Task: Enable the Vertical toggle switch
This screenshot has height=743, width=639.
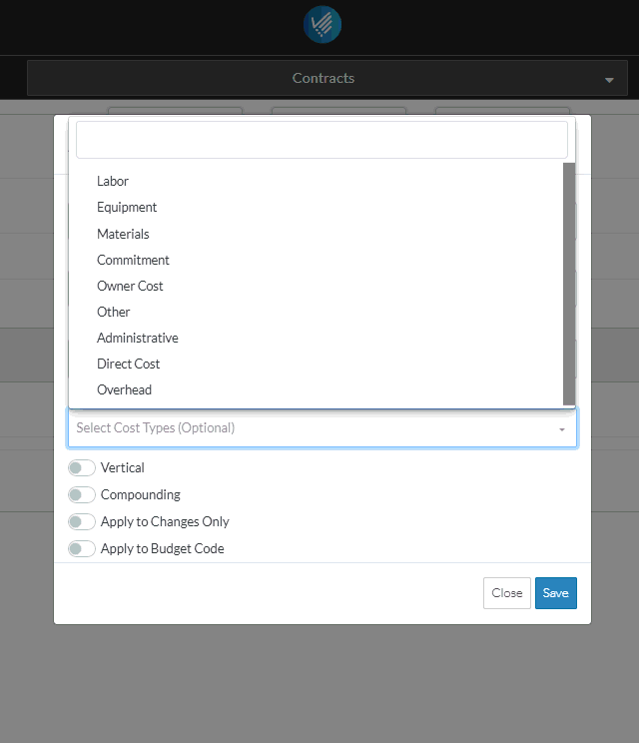Action: tap(82, 467)
